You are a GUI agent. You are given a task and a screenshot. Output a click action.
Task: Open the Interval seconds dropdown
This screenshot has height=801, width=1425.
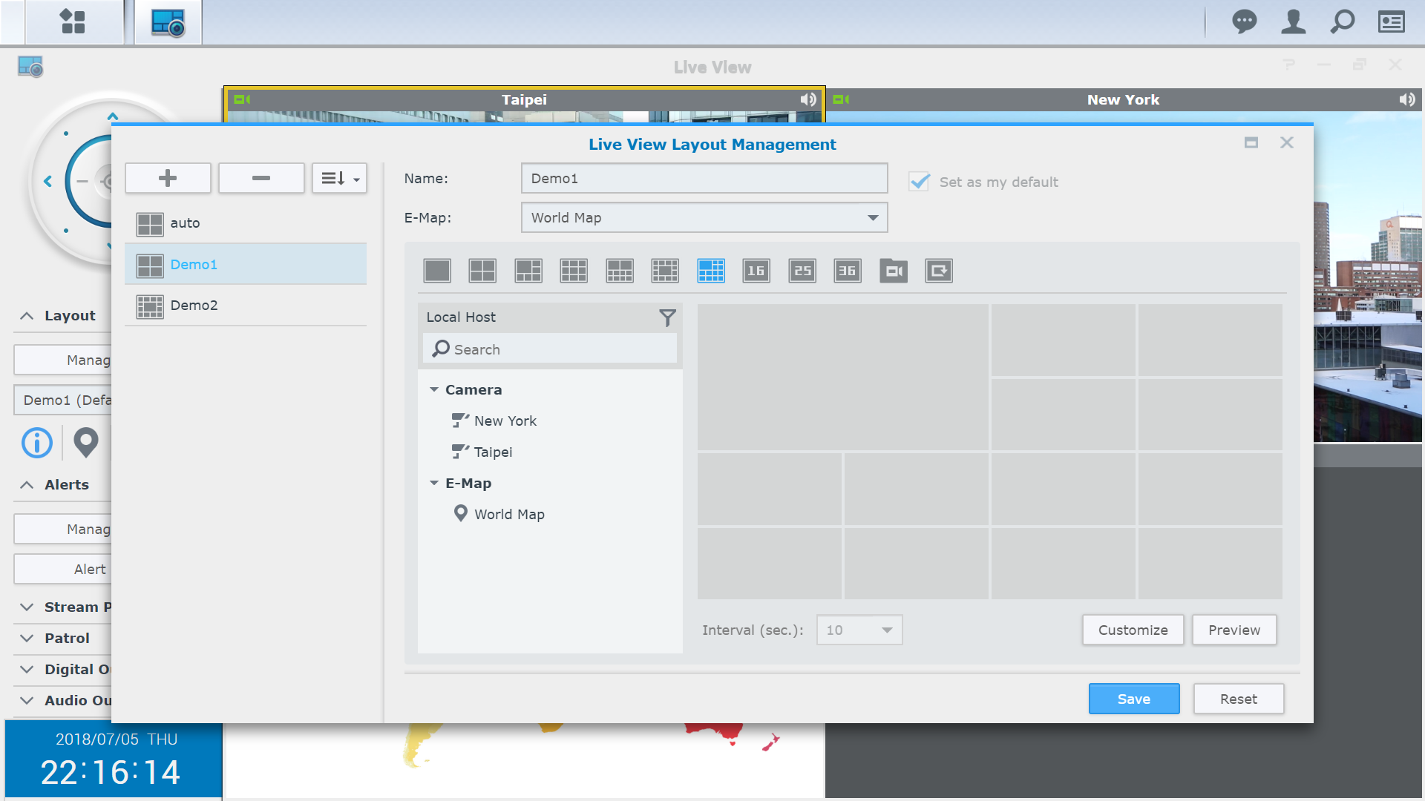859,630
